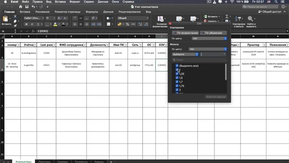Open Find and Select (Найти и выделить)
289x163 pixels.
[251, 22]
